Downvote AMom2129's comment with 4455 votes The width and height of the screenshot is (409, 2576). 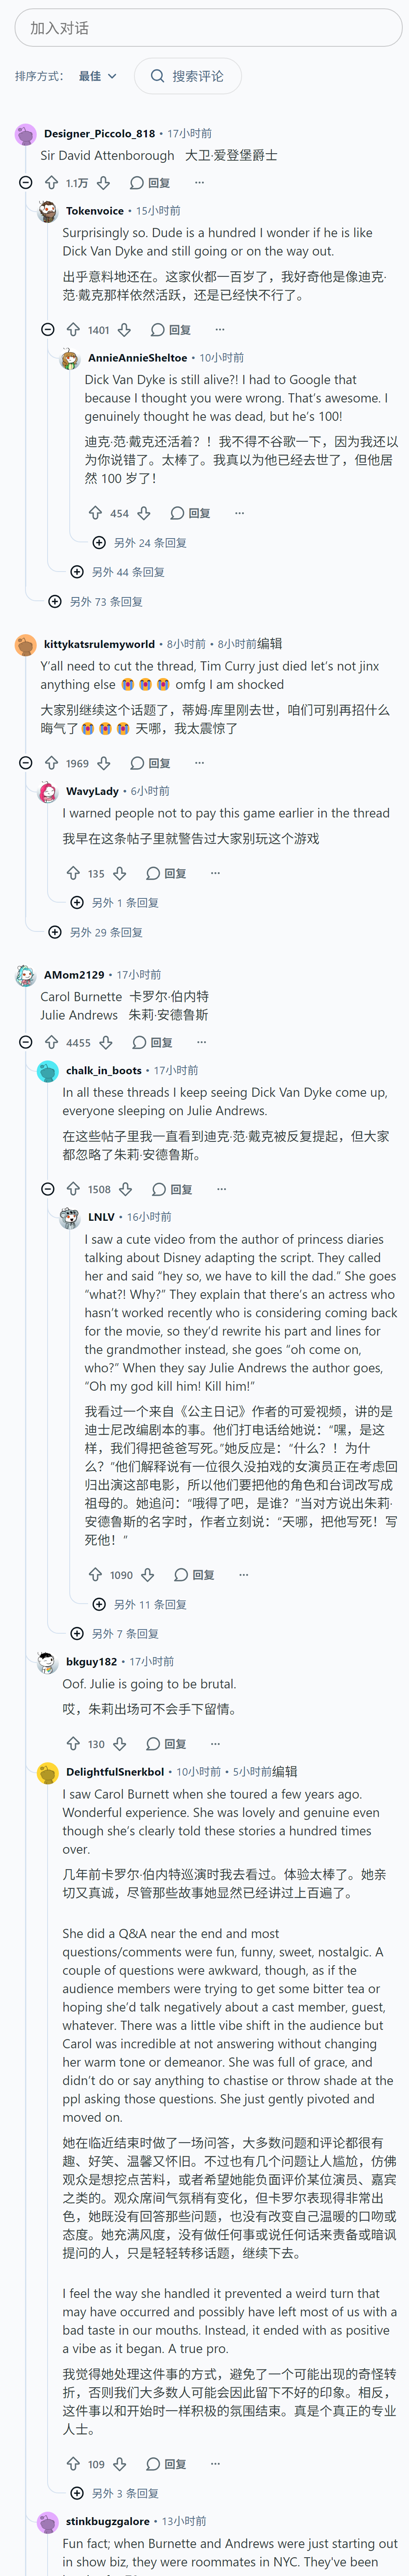click(x=106, y=1042)
